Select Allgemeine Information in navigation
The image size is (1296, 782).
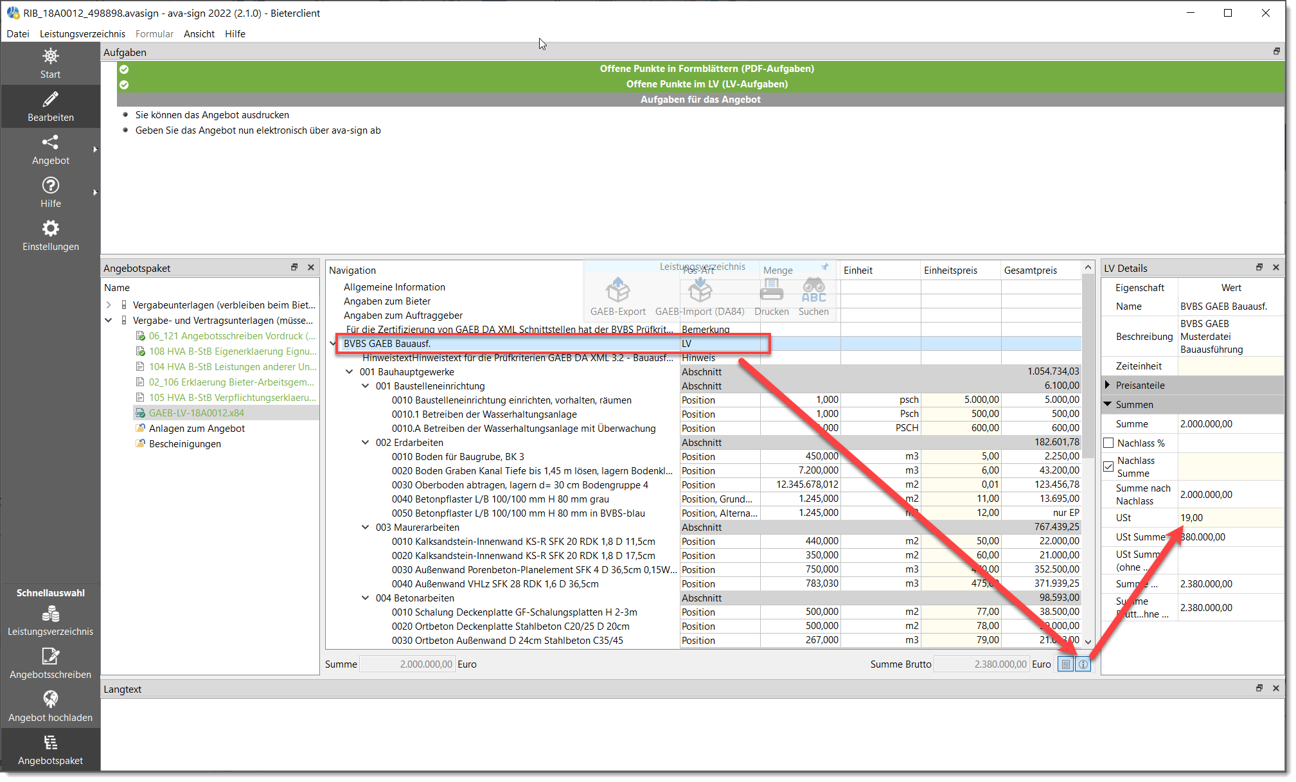coord(394,287)
